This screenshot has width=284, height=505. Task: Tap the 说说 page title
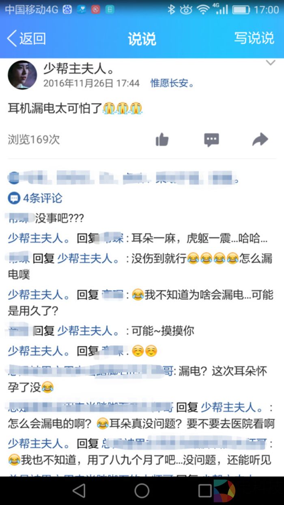click(x=142, y=39)
